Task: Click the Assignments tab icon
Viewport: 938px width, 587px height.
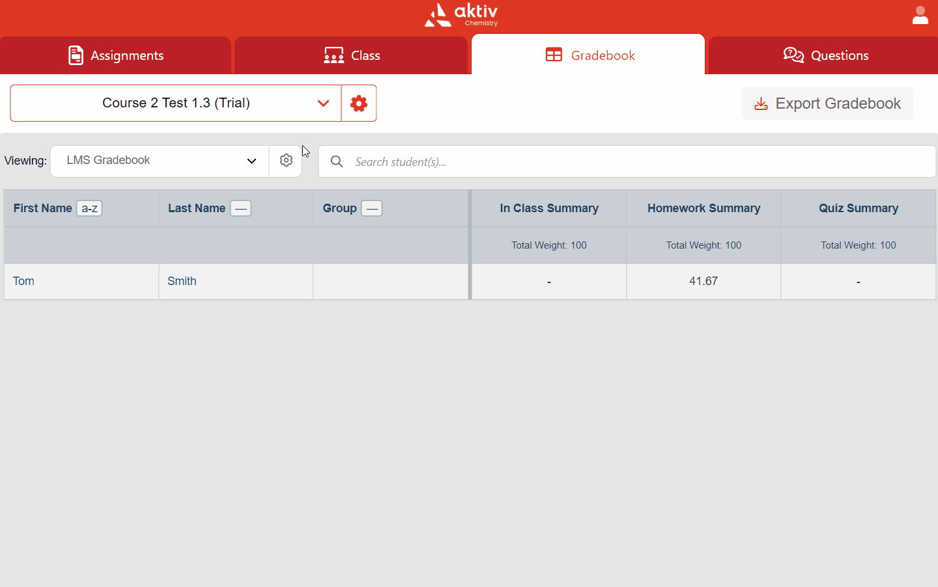Action: (x=76, y=55)
